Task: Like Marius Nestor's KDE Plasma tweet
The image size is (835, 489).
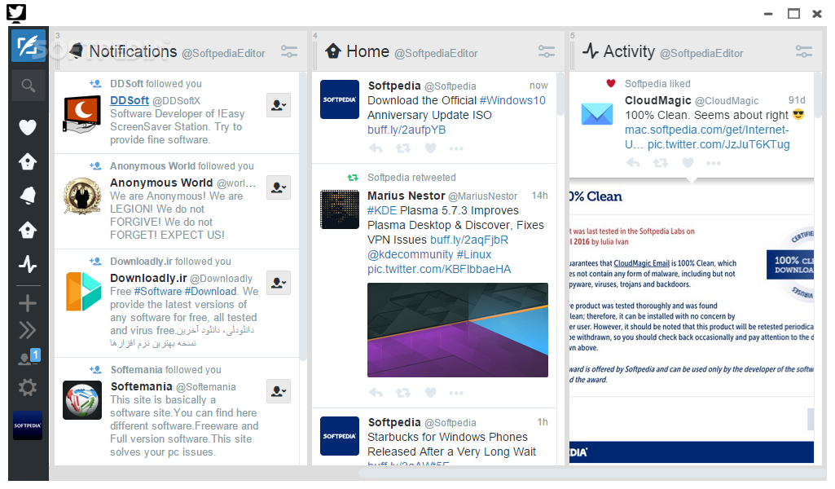Action: pyautogui.click(x=431, y=393)
